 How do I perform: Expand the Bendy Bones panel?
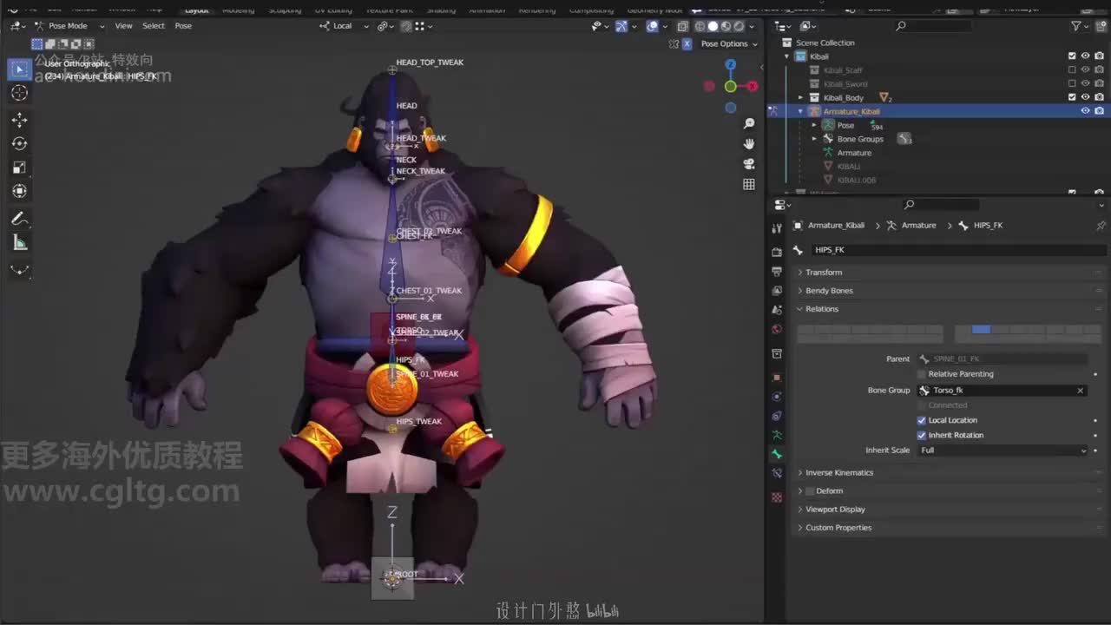pos(829,291)
